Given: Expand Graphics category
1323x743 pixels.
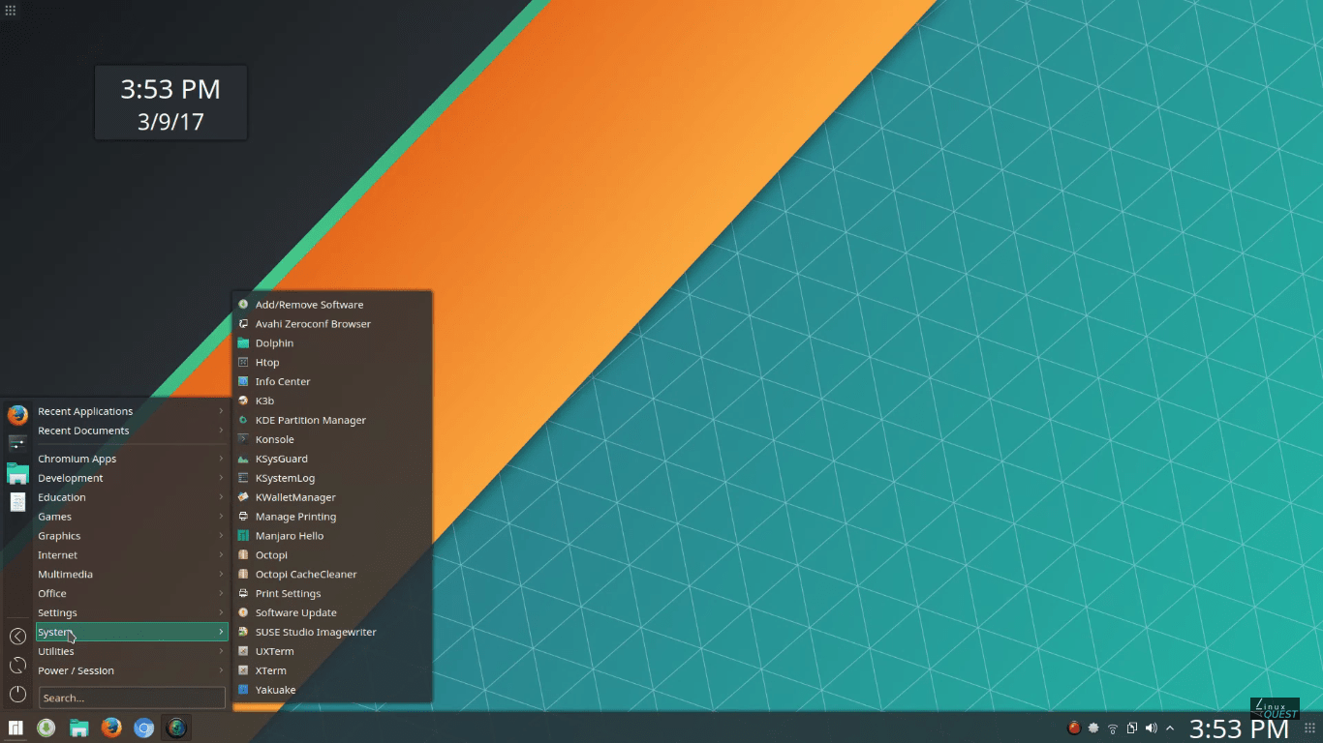Looking at the screenshot, I should tap(131, 536).
